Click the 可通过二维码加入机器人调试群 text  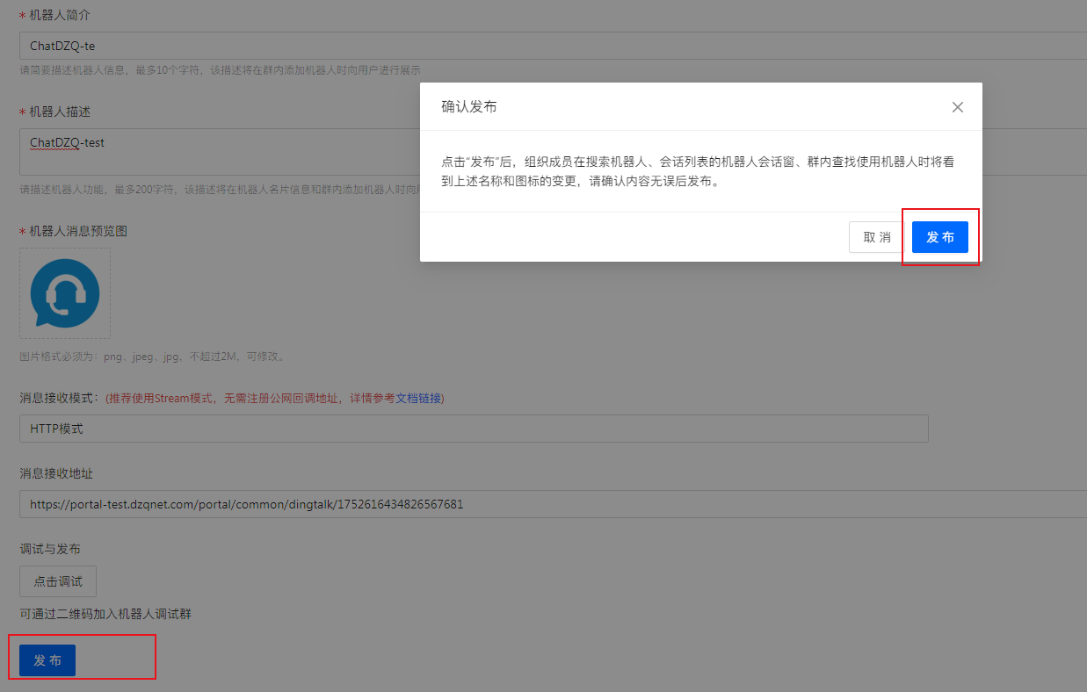coord(105,614)
